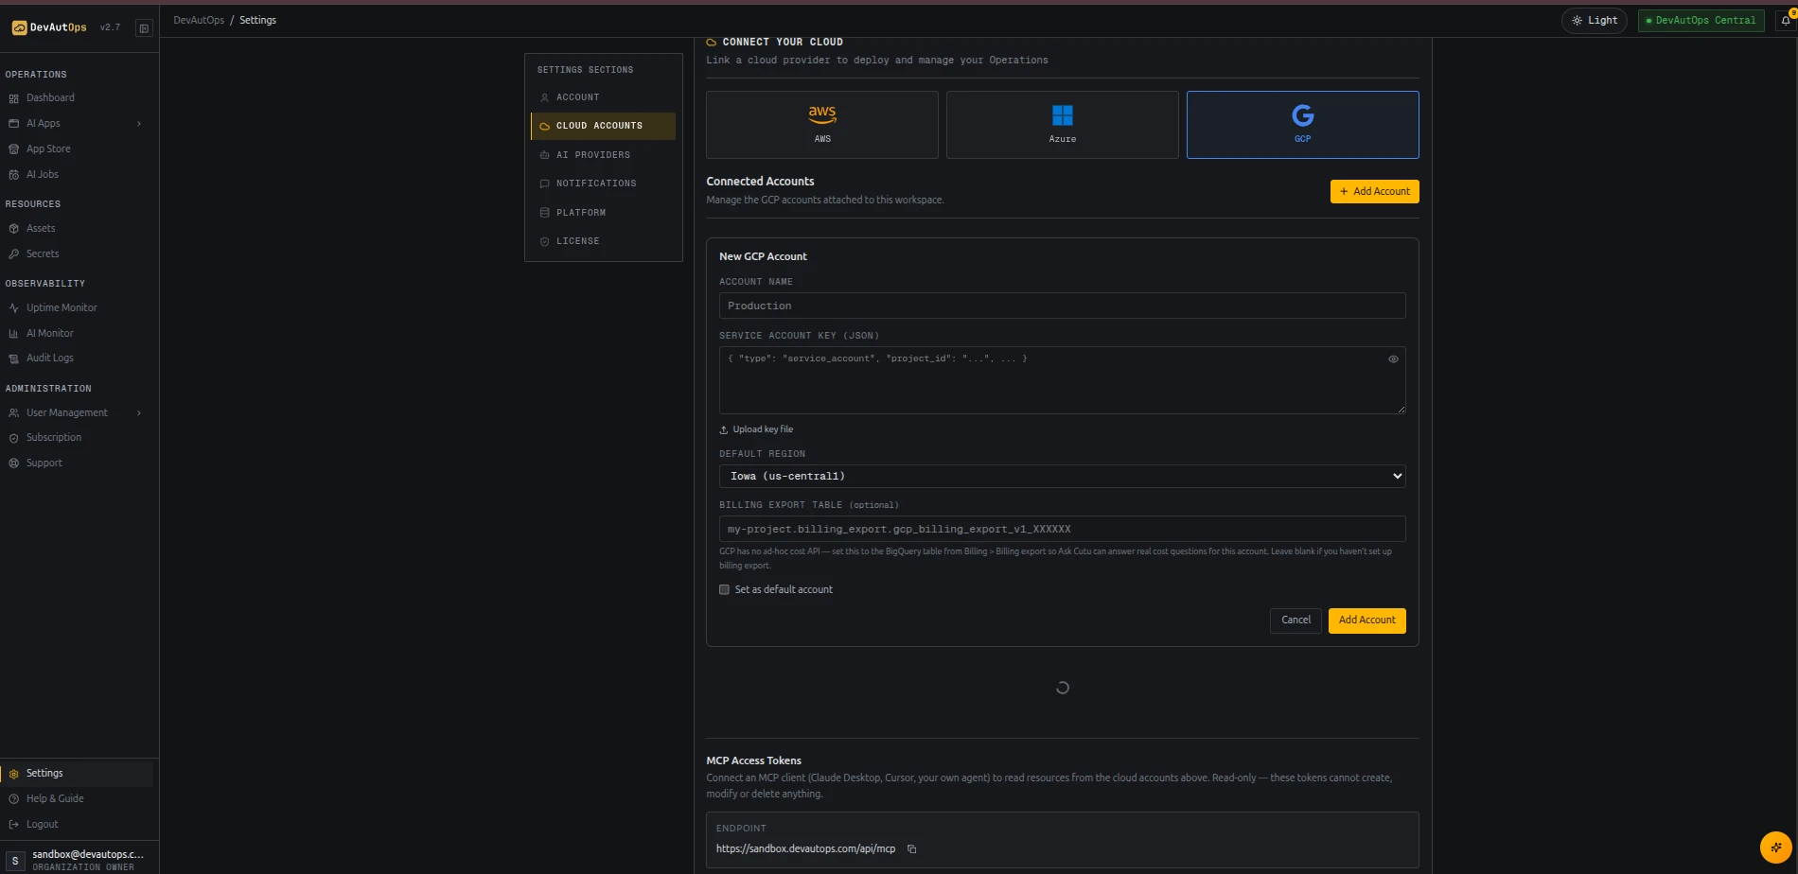Select the Azure cloud provider card
The width and height of the screenshot is (1798, 874).
point(1063,125)
